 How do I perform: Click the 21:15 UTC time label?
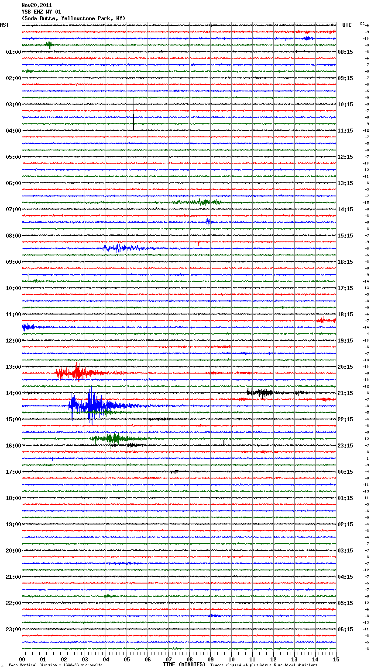point(345,393)
